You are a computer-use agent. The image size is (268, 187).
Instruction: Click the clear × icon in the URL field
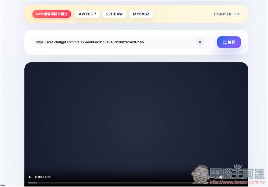pos(200,42)
